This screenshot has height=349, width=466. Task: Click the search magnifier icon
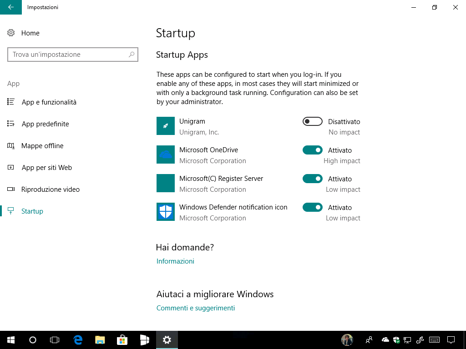coord(132,55)
